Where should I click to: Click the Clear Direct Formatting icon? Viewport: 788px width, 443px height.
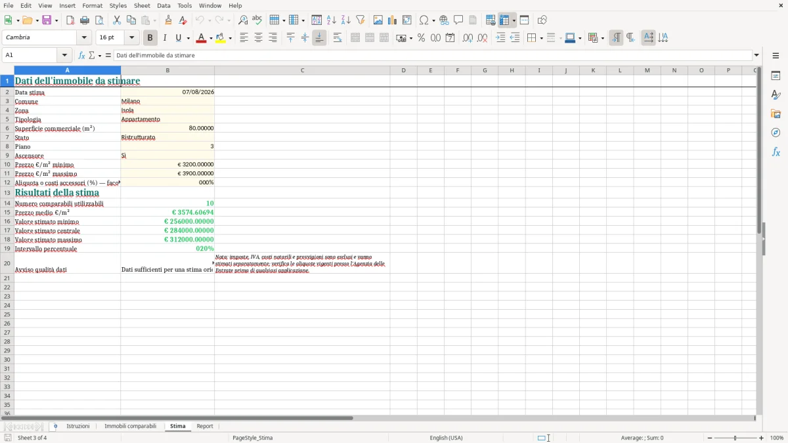tap(183, 20)
